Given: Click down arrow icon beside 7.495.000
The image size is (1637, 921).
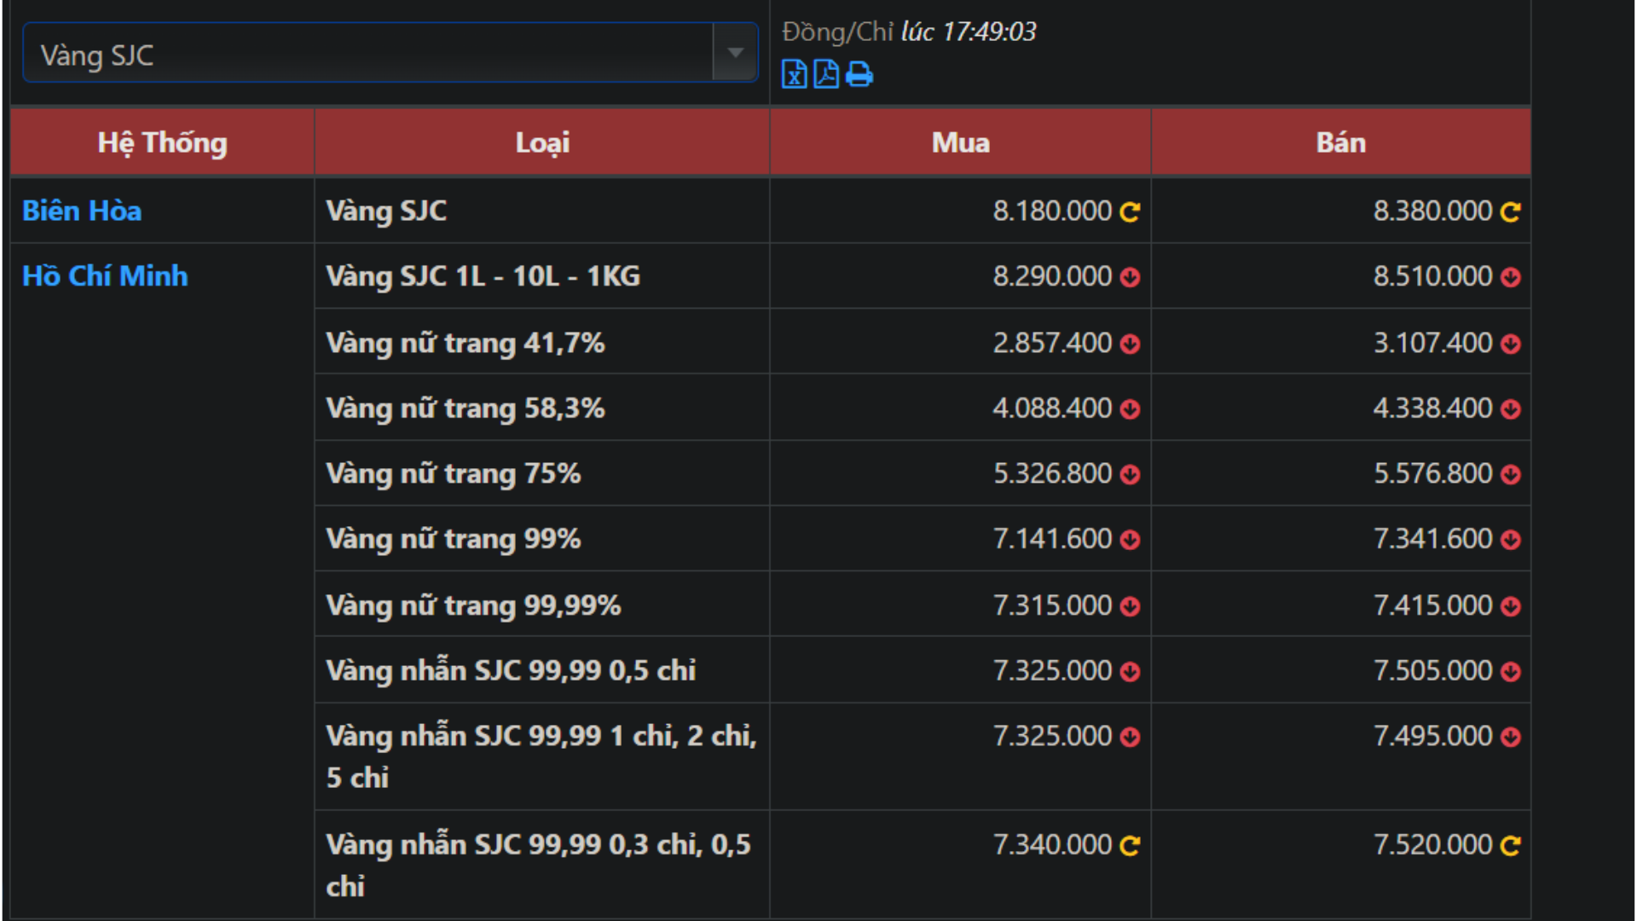Looking at the screenshot, I should click(x=1510, y=737).
